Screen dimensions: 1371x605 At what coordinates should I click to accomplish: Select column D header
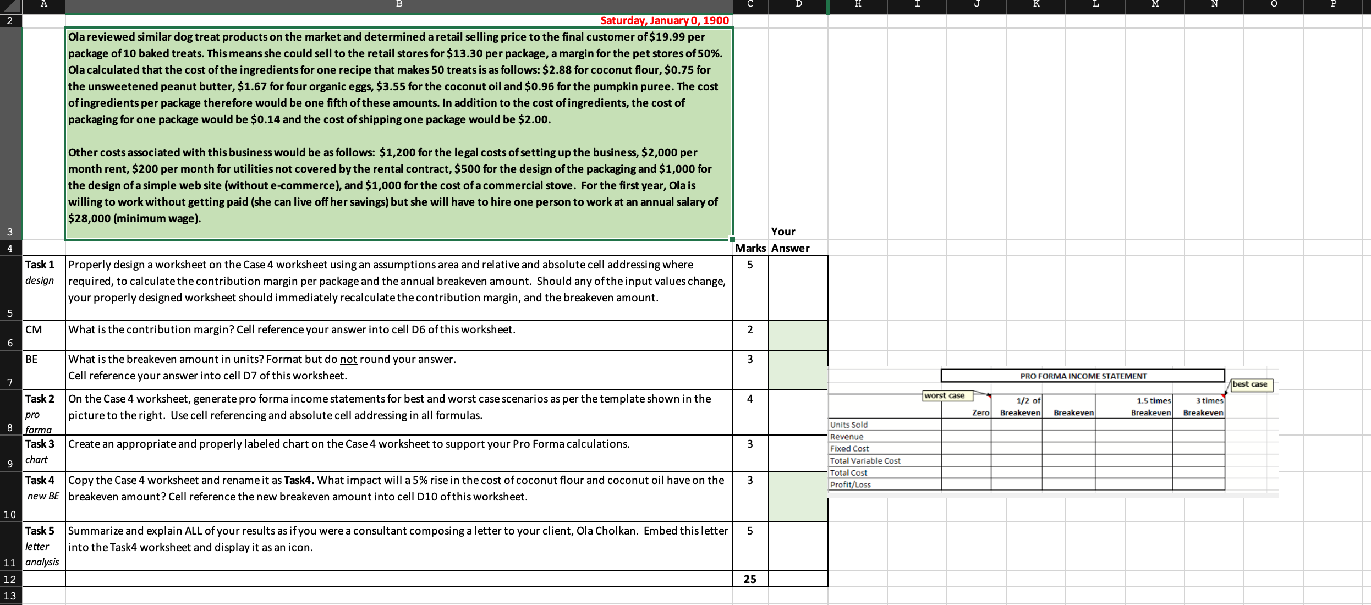coord(798,5)
